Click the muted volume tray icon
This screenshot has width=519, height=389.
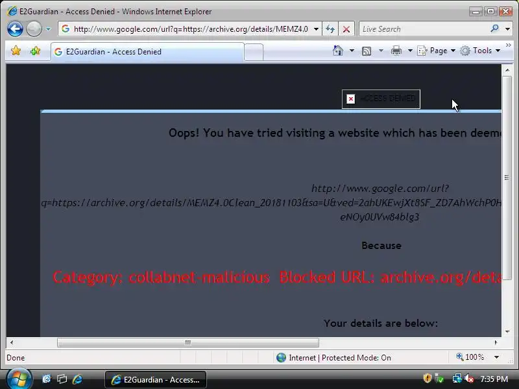[x=469, y=379]
